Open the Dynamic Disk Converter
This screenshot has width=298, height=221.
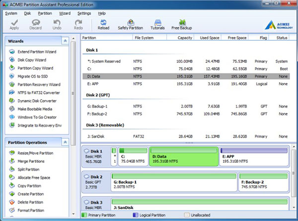(x=33, y=101)
